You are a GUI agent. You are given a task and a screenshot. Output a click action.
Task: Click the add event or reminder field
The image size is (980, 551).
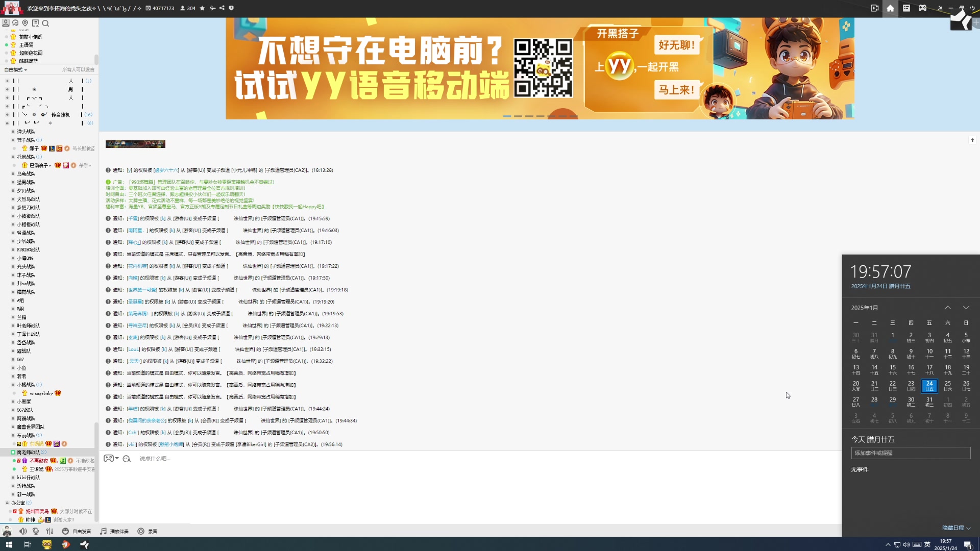pyautogui.click(x=911, y=453)
